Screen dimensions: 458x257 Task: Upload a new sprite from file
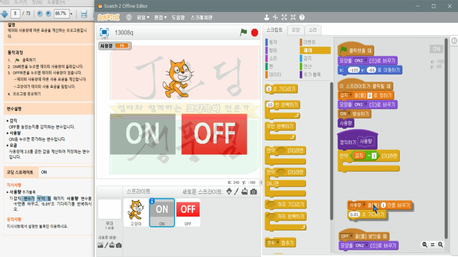[245, 192]
